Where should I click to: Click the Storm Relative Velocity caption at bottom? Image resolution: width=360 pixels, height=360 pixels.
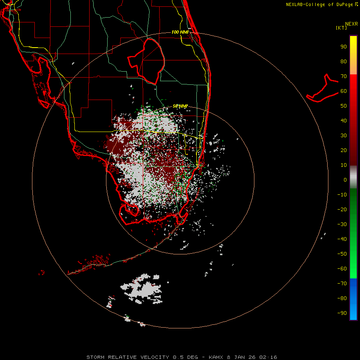click(182, 357)
